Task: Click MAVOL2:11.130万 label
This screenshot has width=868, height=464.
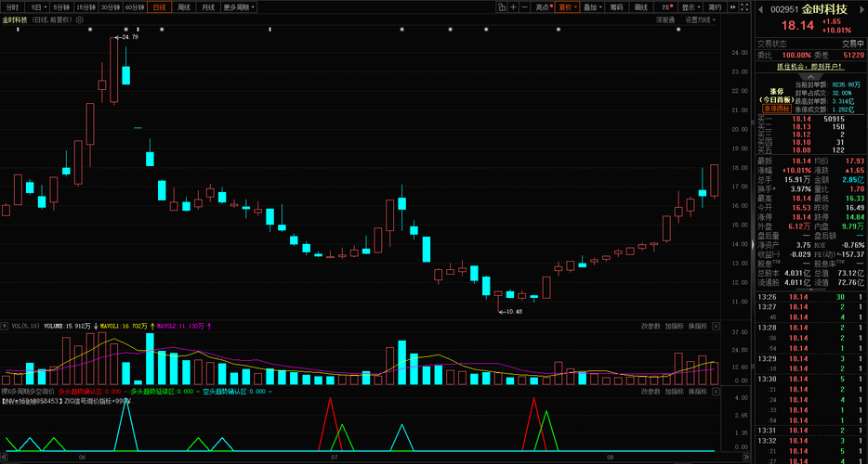Action: 181,327
